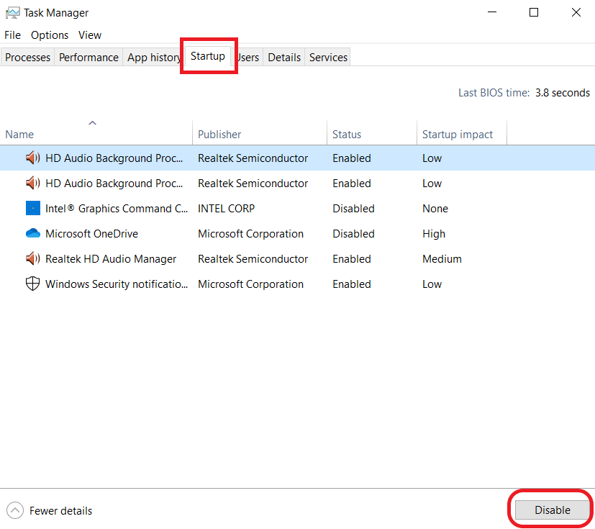
Task: Collapse view with Fewer details arrow icon
Action: click(15, 510)
